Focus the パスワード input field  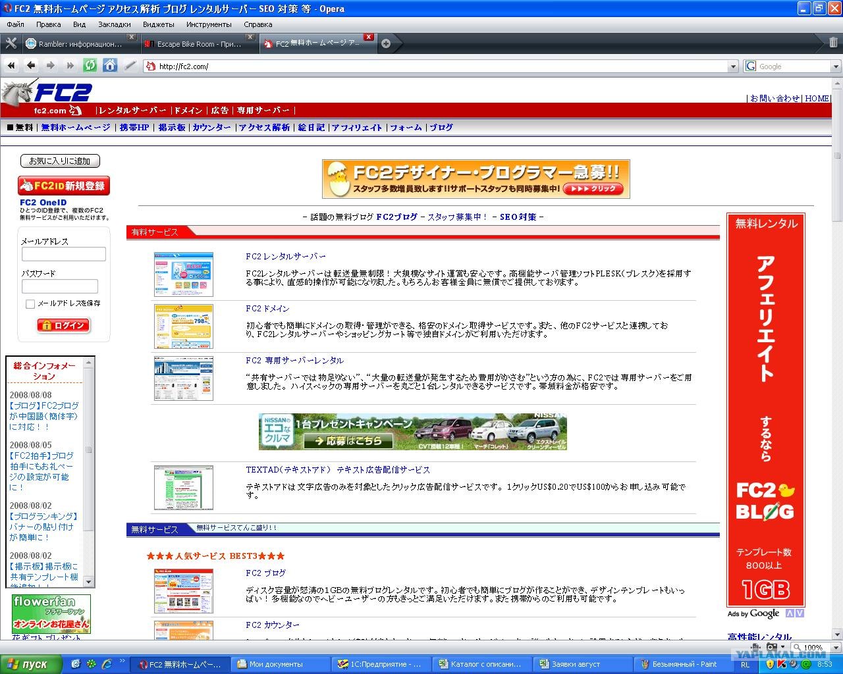pos(60,286)
